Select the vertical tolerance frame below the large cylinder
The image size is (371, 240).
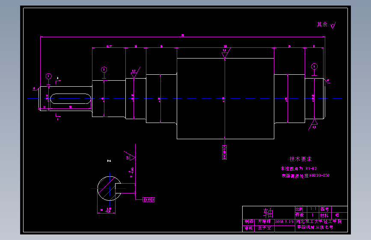(x=225, y=152)
